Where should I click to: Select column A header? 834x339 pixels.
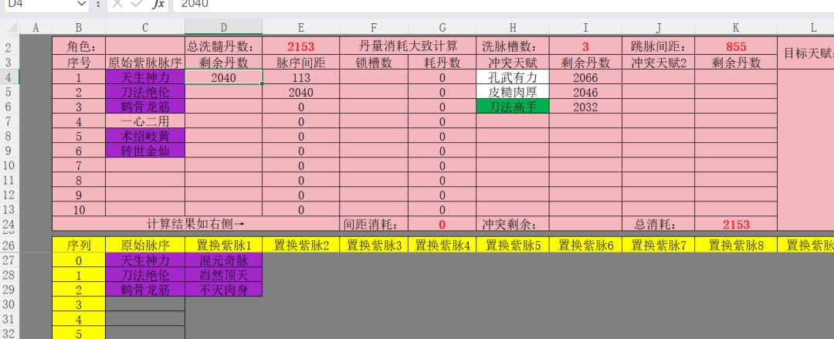pos(36,27)
